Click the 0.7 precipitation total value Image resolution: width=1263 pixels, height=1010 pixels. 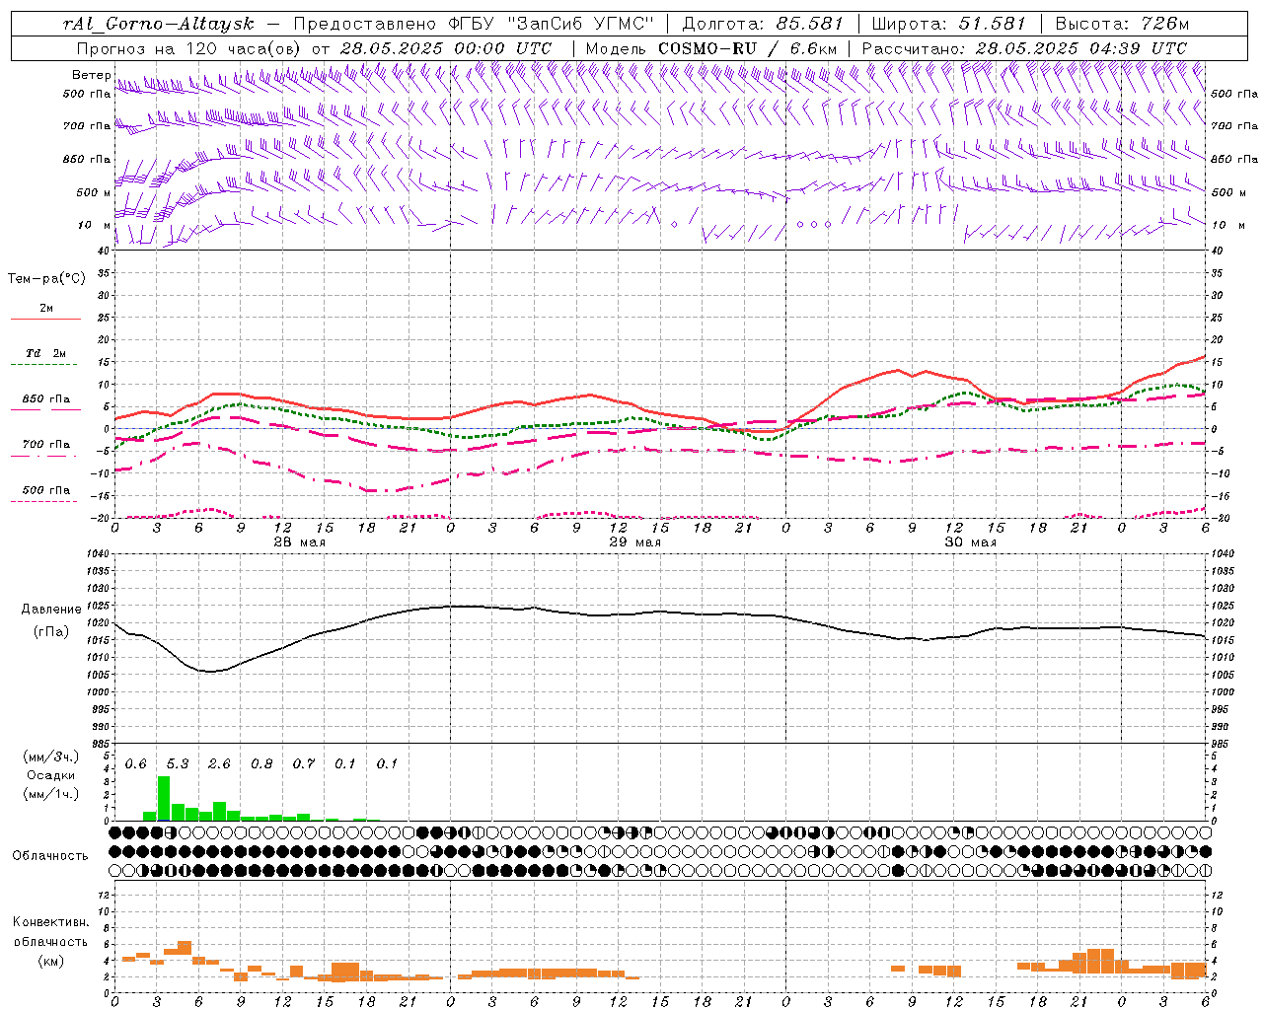pos(303,764)
